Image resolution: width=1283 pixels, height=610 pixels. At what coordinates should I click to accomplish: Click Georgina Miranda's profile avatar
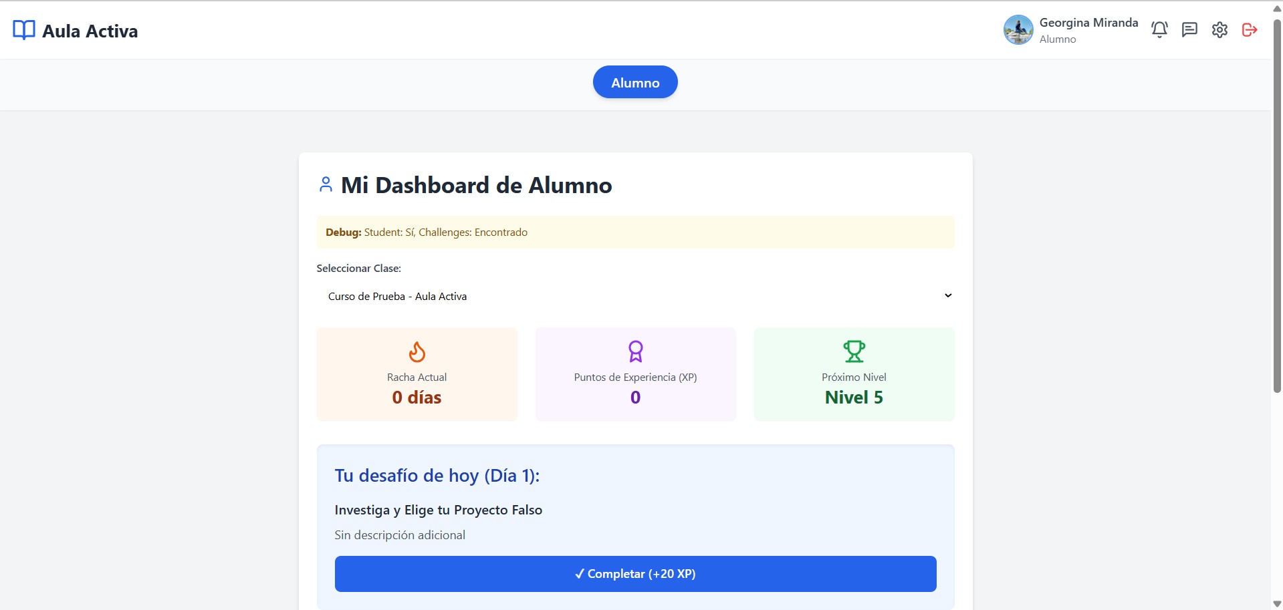(x=1018, y=29)
